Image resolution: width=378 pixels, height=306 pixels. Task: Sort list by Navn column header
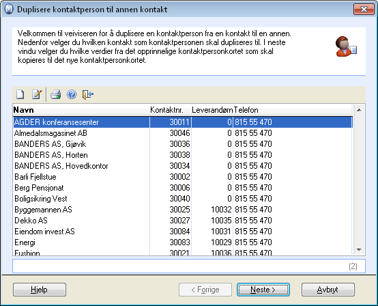(81, 110)
